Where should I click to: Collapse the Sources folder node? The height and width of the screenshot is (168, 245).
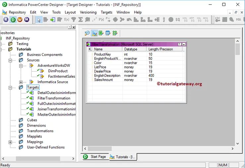[x=10, y=60]
